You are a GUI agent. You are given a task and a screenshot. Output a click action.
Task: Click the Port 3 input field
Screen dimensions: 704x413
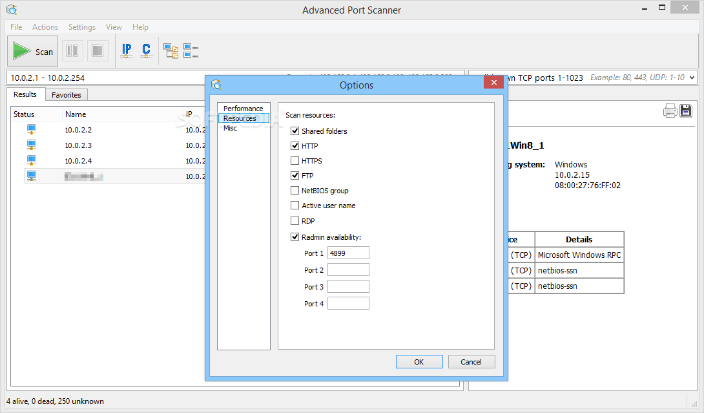348,286
